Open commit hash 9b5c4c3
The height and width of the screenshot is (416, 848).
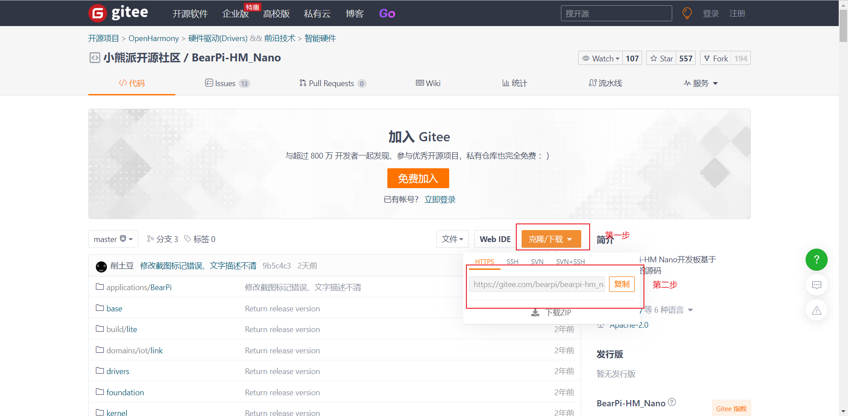tap(276, 266)
